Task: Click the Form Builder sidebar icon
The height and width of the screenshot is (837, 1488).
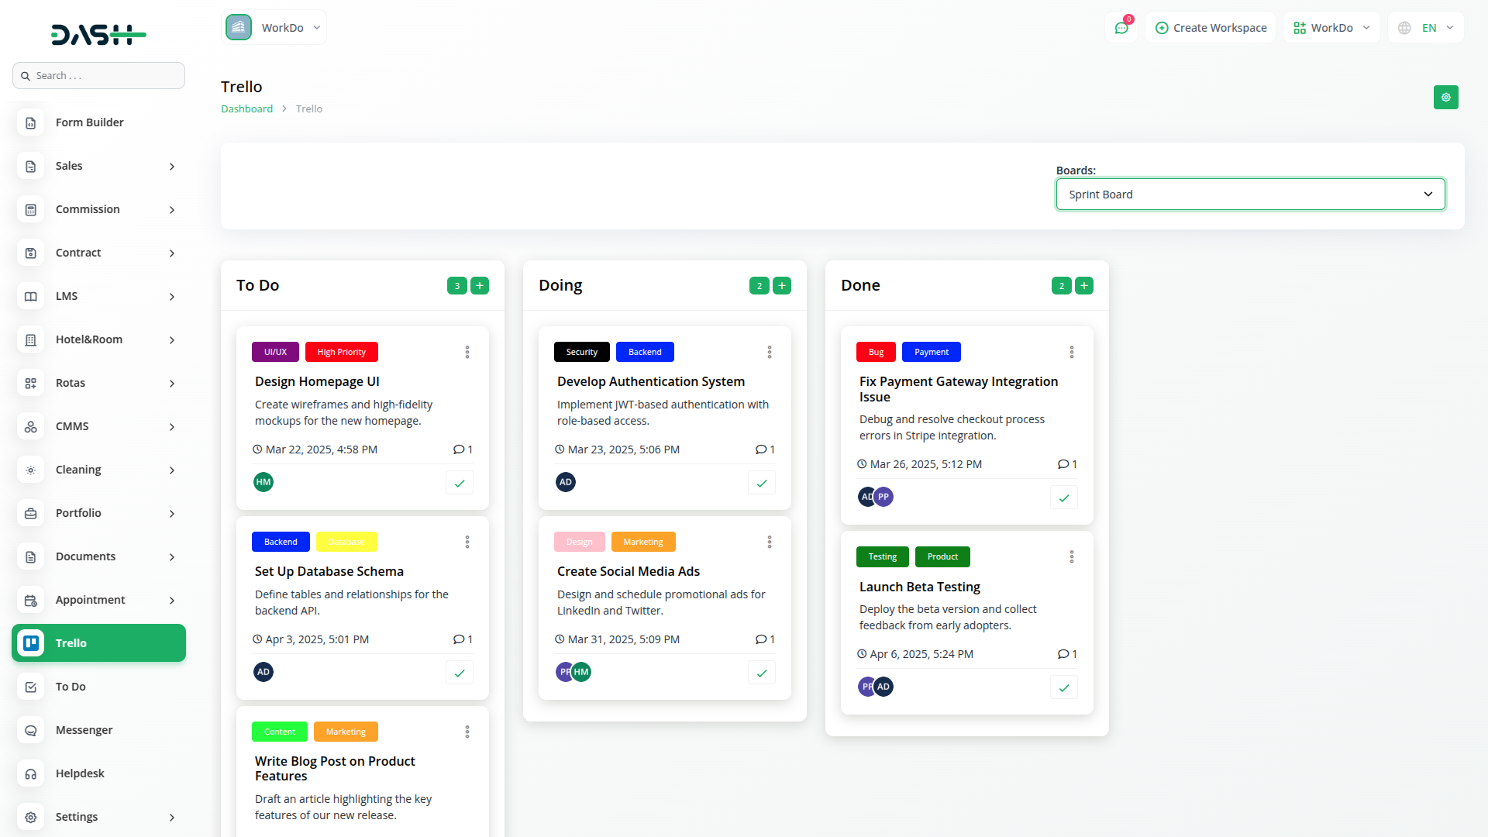Action: 31,122
